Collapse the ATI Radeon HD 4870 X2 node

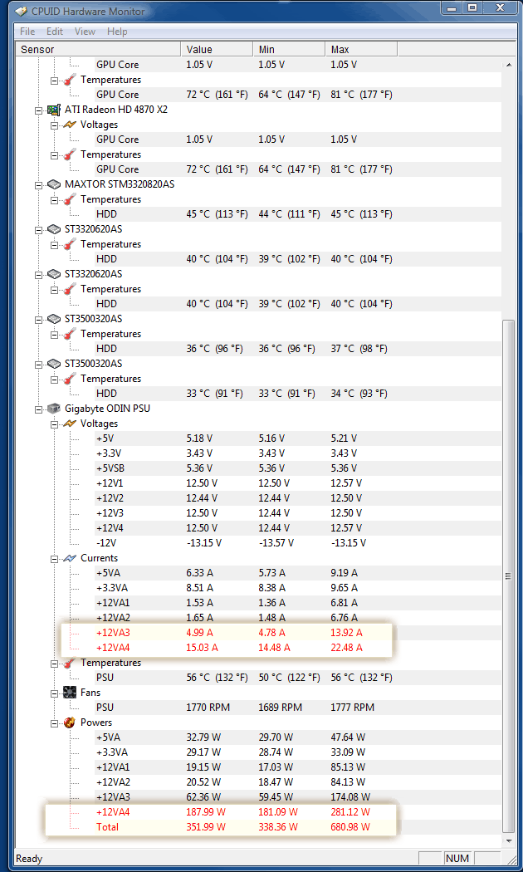(38, 110)
